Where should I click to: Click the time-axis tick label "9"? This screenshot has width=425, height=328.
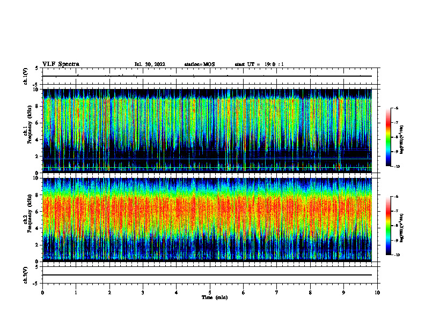(x=344, y=293)
